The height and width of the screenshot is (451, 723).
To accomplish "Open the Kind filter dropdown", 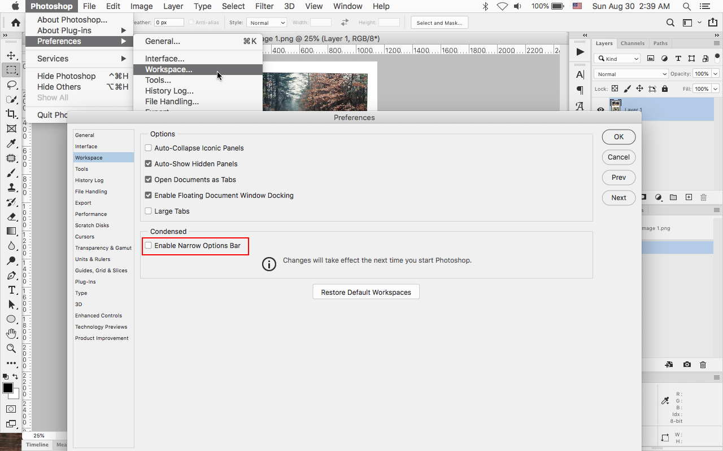I will pyautogui.click(x=617, y=58).
